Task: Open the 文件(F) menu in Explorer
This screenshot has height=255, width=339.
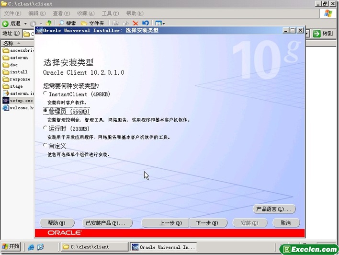Action: (x=12, y=13)
